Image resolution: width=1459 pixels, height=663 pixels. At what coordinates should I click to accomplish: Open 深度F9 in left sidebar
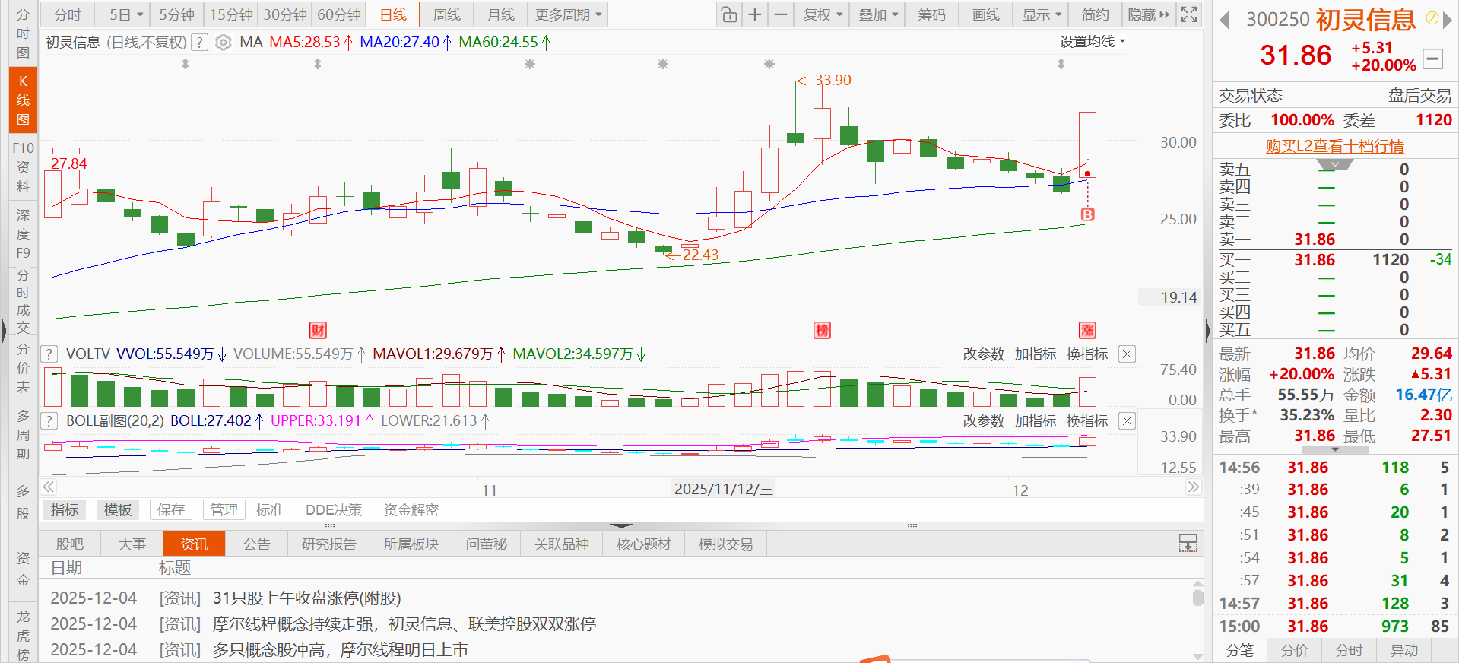click(23, 233)
